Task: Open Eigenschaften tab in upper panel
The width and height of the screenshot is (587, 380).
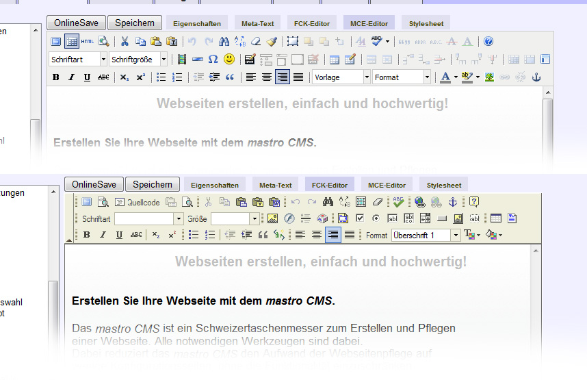Action: [x=197, y=23]
